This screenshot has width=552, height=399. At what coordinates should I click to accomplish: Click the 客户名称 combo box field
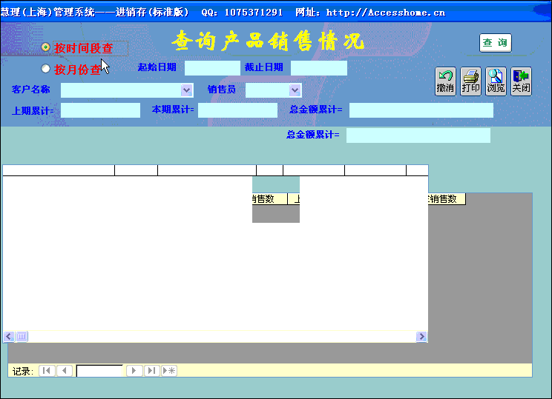click(127, 90)
